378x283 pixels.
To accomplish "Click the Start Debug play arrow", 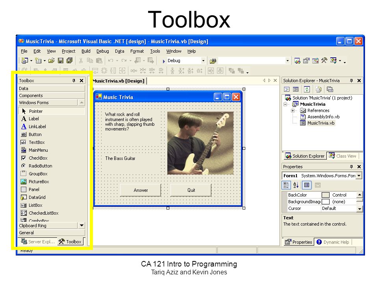I will (164, 61).
